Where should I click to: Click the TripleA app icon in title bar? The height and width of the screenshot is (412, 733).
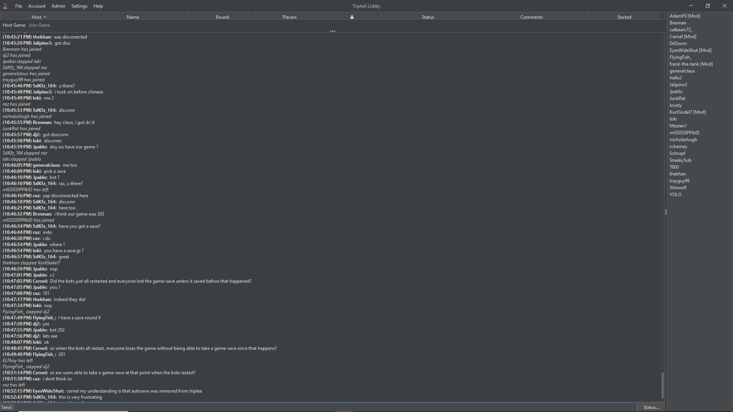point(6,6)
